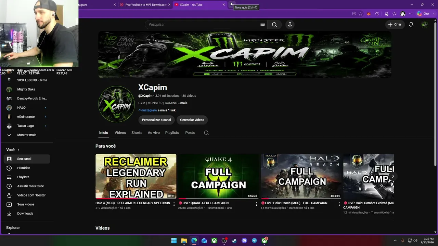The image size is (438, 246).
Task: Start voice search with the microphone icon
Action: pos(290,25)
